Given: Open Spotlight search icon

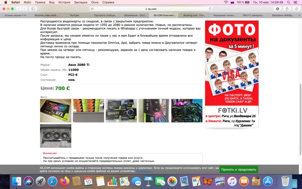Looking at the screenshot, I should coord(288,2).
